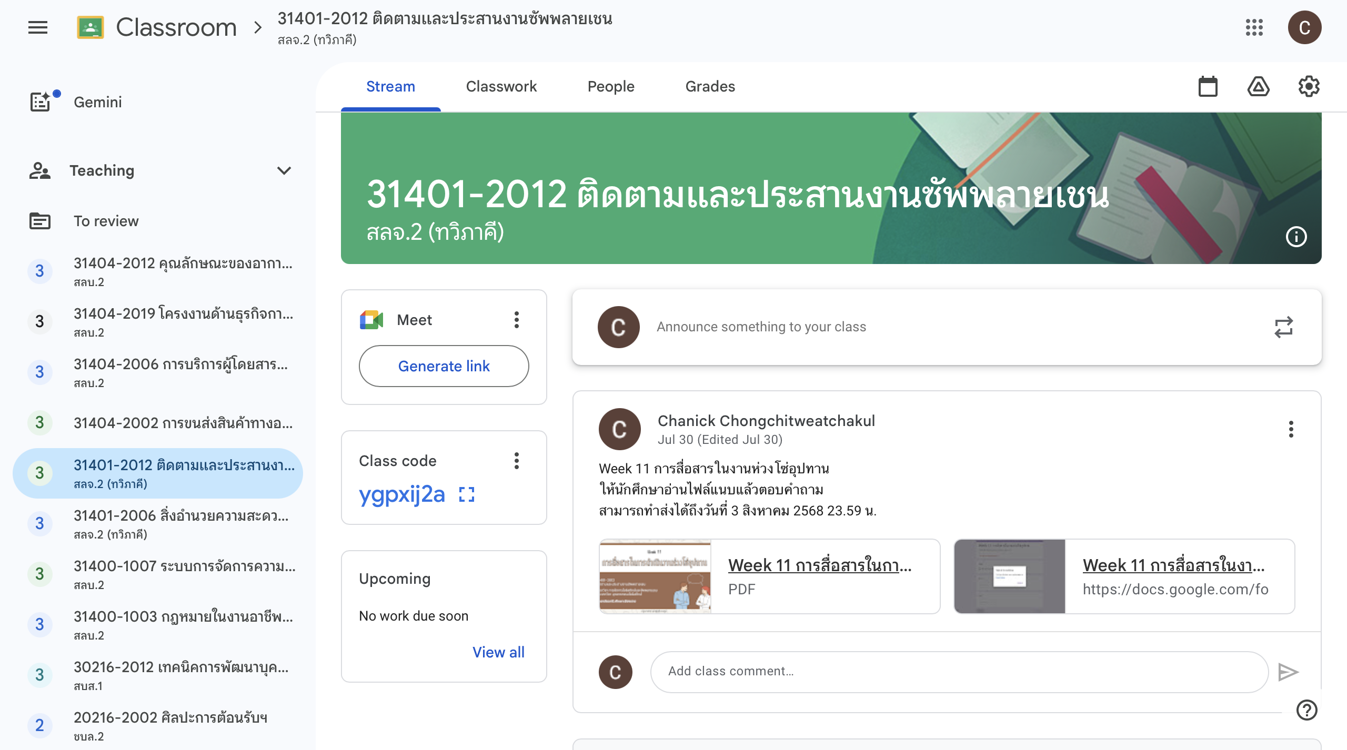This screenshot has height=750, width=1347.
Task: Click the 'No work due soon' text
Action: pyautogui.click(x=414, y=616)
